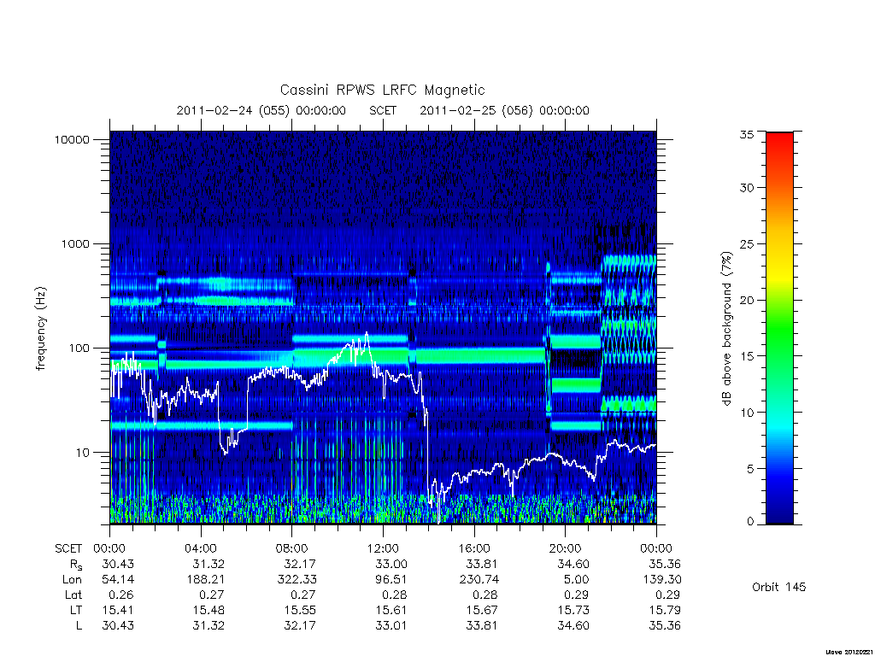The width and height of the screenshot is (875, 656).
Task: Click the L value 33.01
Action: (x=391, y=626)
